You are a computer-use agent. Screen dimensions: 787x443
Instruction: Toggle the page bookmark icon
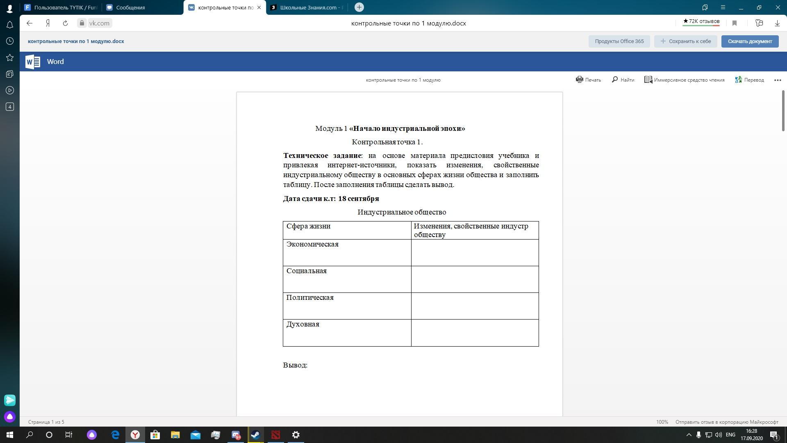coord(735,23)
